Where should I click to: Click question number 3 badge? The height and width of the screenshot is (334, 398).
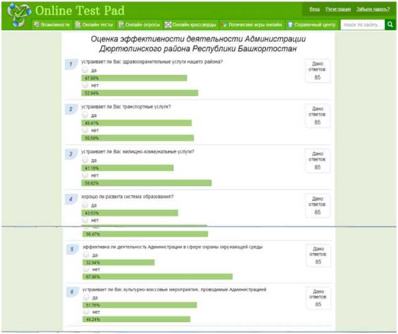point(71,154)
